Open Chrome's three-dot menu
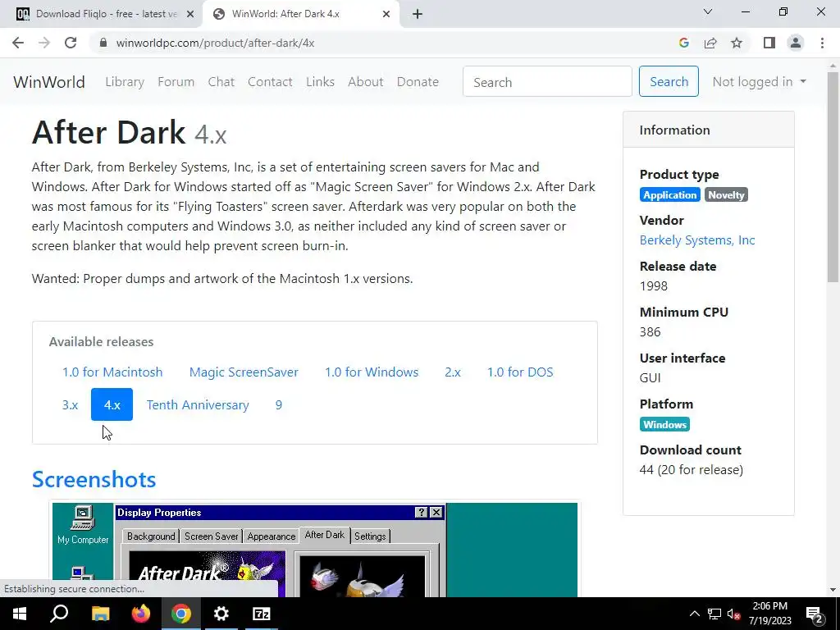 [822, 43]
